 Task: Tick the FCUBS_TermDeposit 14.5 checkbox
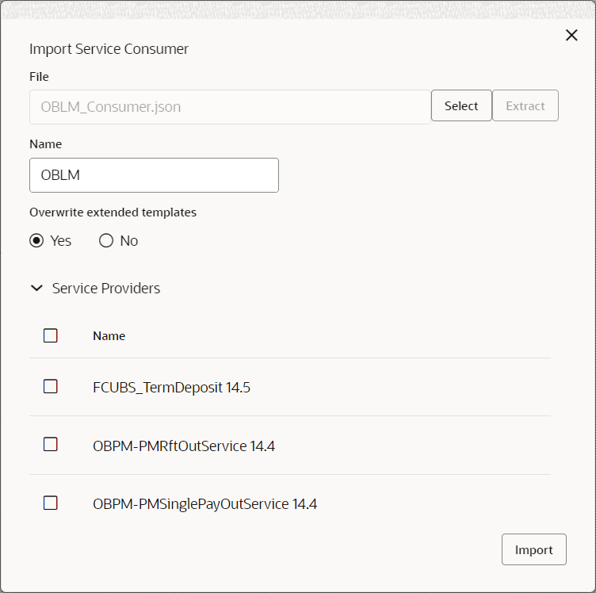(51, 387)
